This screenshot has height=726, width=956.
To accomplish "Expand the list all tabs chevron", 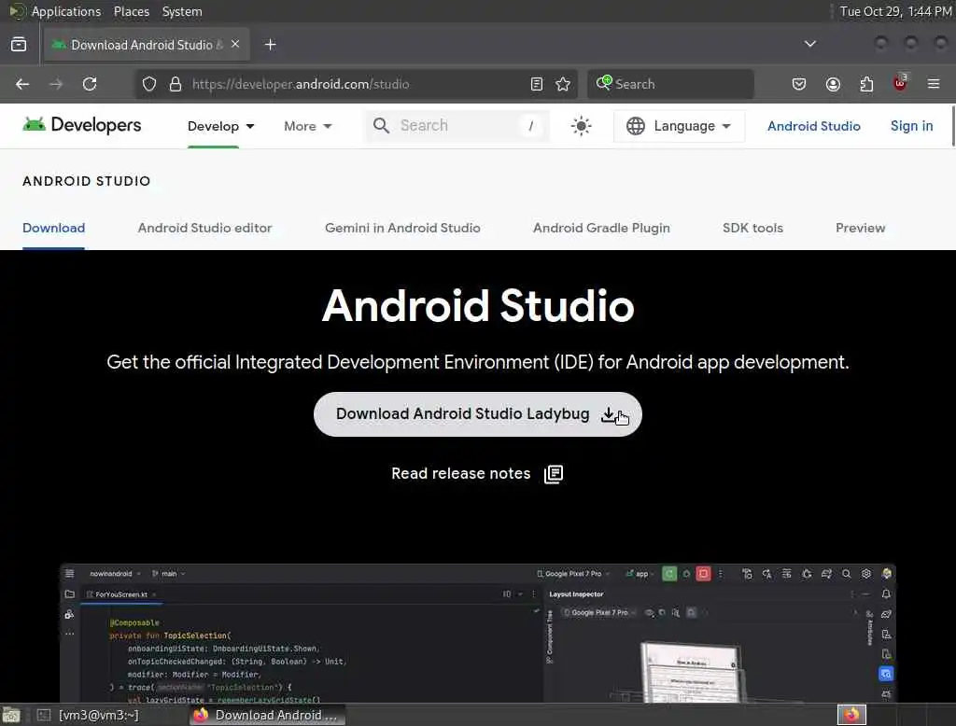I will (x=809, y=44).
